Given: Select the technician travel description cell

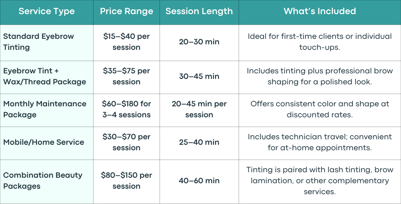Looking at the screenshot, I should 320,142.
